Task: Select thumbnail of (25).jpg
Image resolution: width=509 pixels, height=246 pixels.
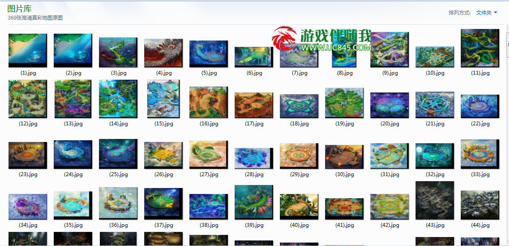Action: click(x=118, y=154)
